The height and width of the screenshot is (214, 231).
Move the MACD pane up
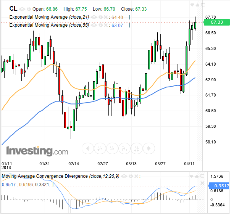point(197,176)
